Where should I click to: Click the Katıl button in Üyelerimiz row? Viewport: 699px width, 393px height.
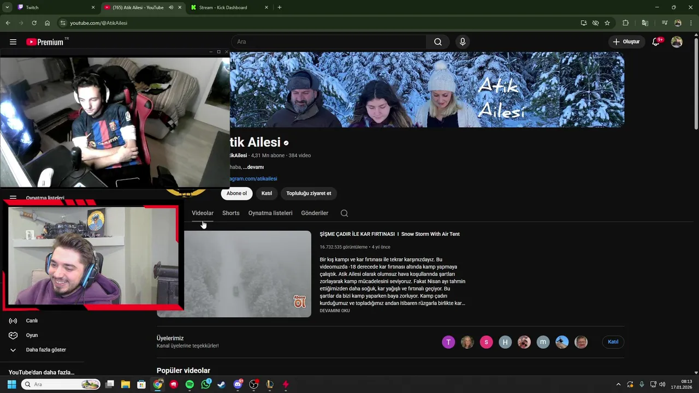pyautogui.click(x=613, y=342)
